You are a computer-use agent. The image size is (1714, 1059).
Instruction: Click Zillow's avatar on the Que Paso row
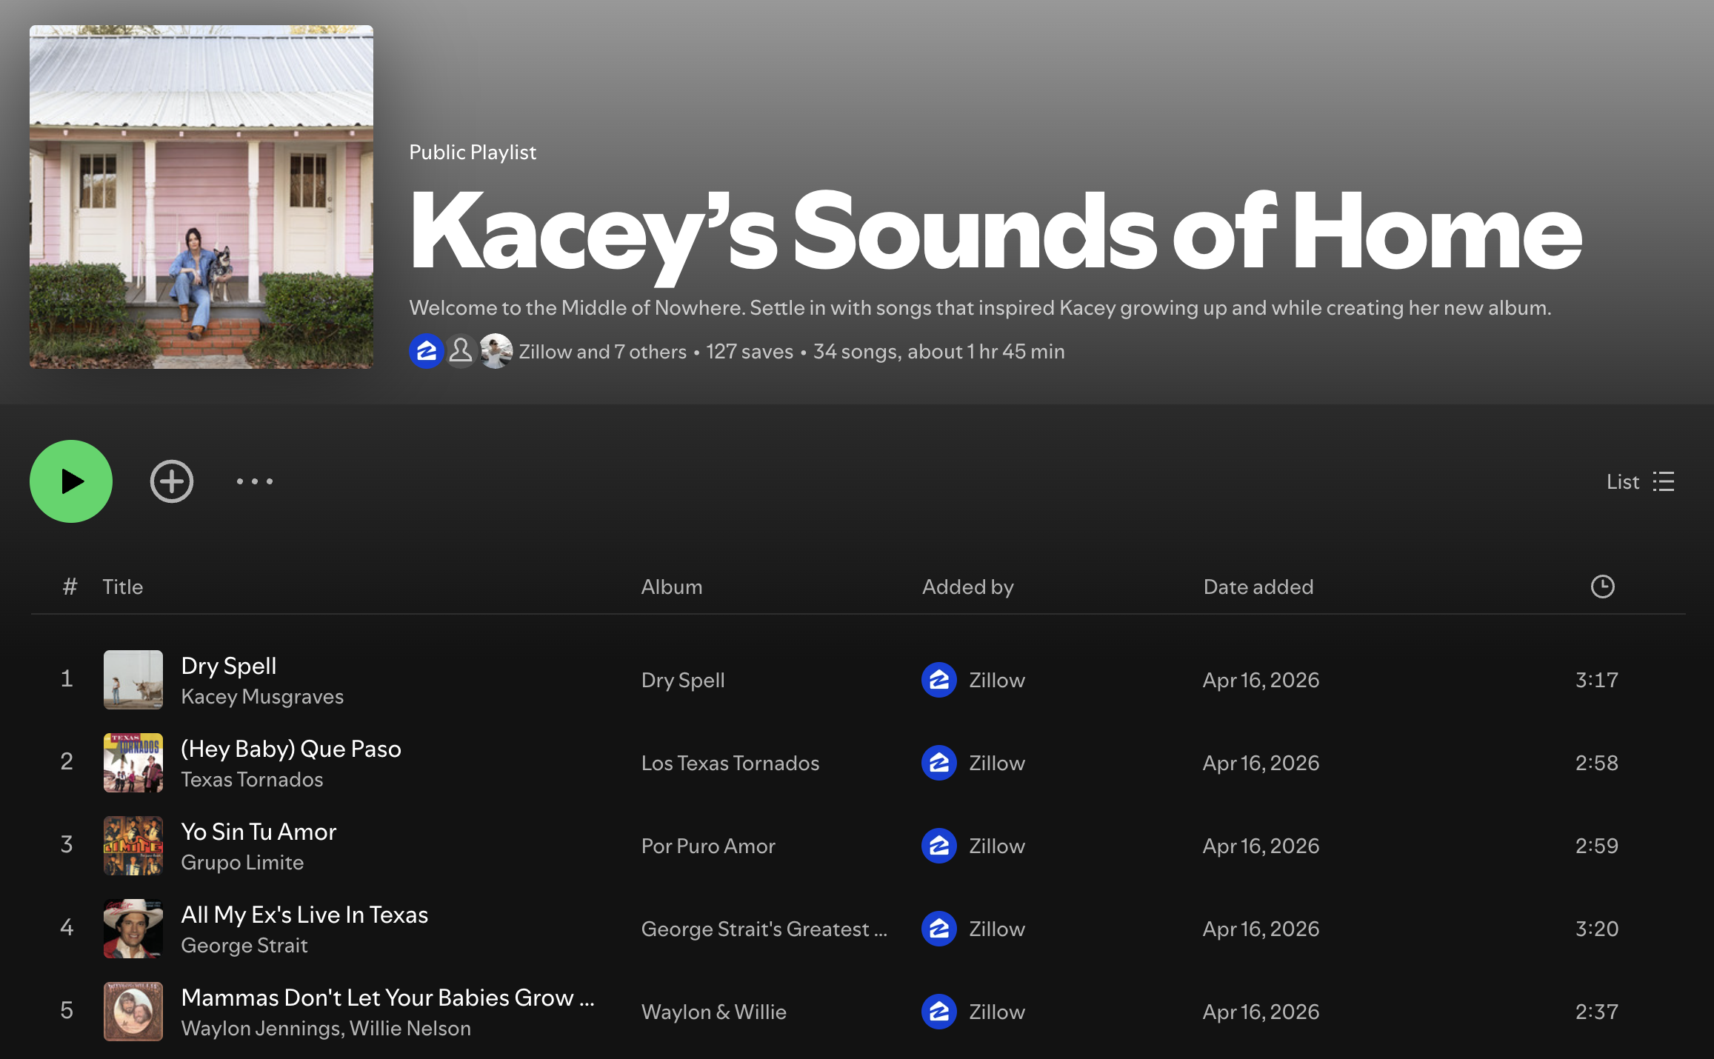tap(939, 763)
